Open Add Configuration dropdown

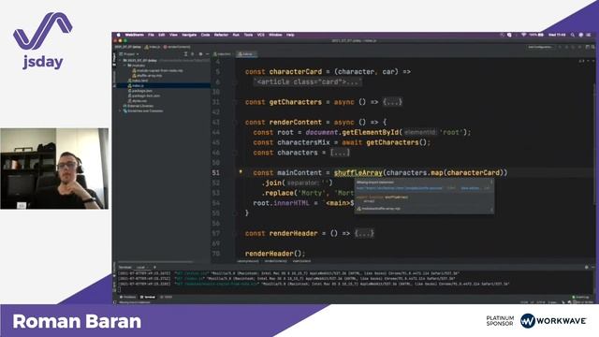point(540,47)
